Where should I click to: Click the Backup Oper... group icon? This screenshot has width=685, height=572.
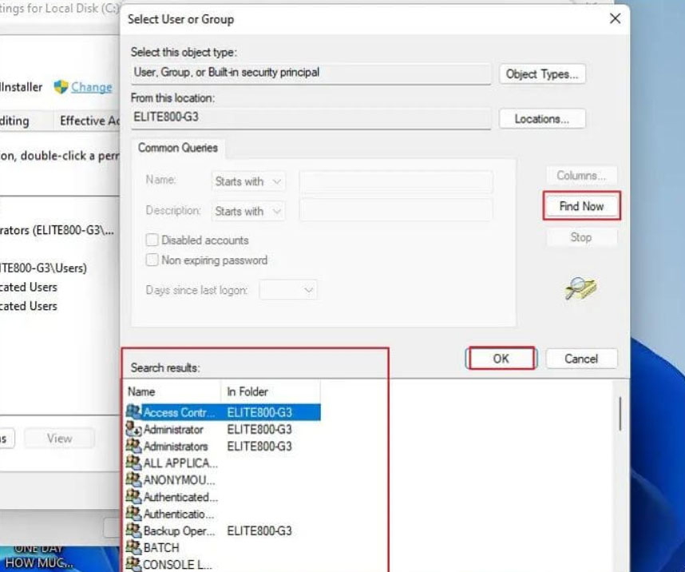click(133, 530)
